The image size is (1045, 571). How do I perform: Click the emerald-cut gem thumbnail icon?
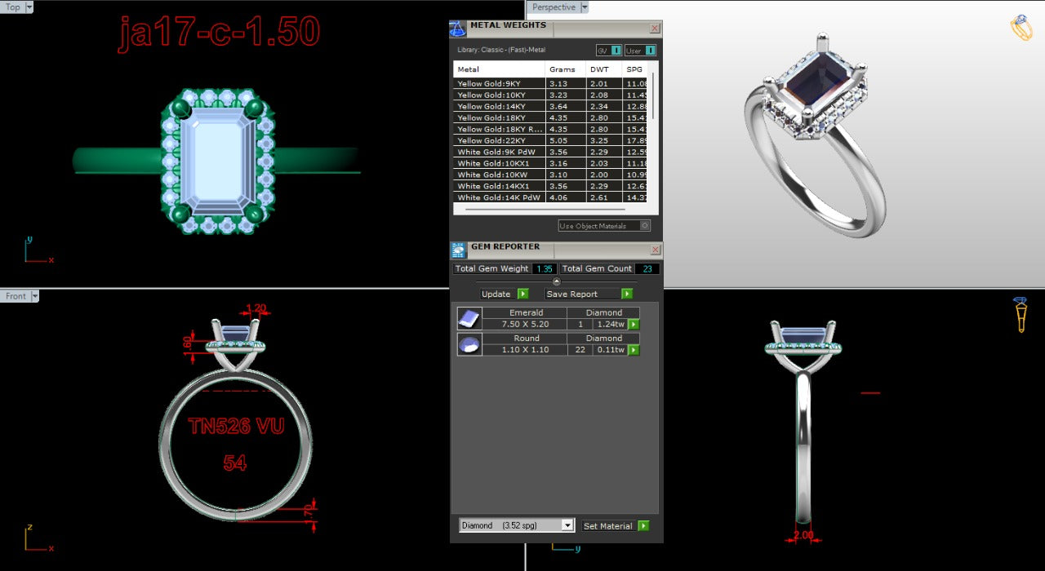(469, 318)
